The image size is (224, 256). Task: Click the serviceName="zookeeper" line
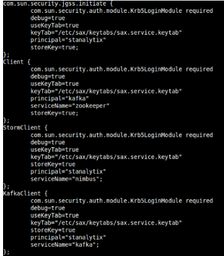coord(70,106)
